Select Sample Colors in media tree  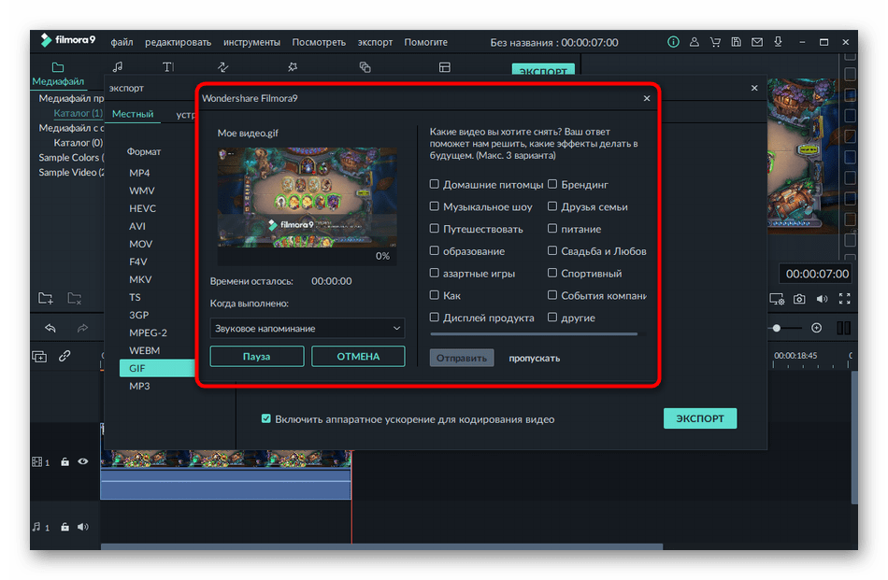click(68, 158)
